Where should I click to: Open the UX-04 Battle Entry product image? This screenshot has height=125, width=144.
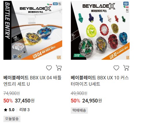[x=33, y=30]
